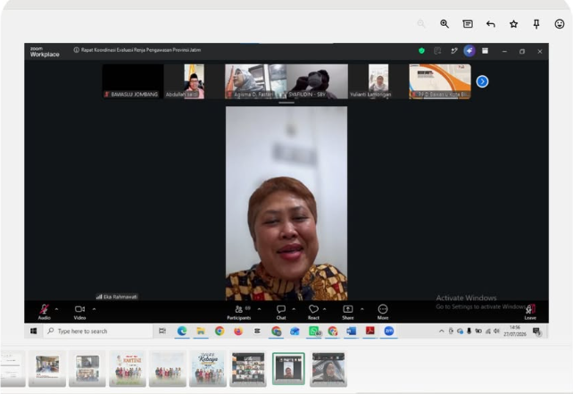Image resolution: width=573 pixels, height=394 pixels.
Task: Click the Eka Rahmawati speaker name label
Action: (117, 297)
